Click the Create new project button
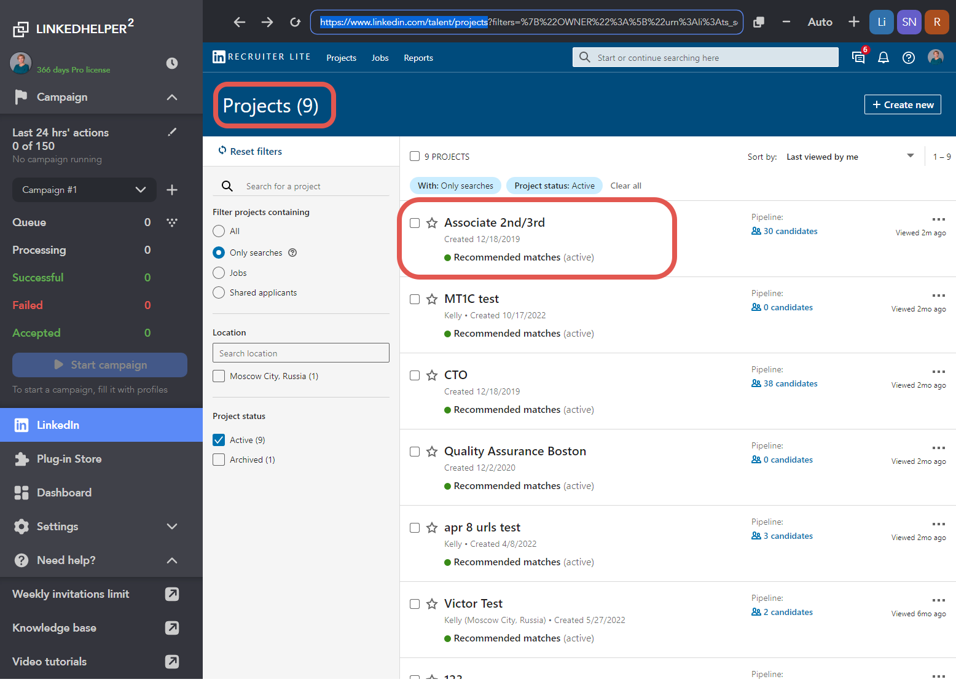This screenshot has height=682, width=956. click(x=903, y=104)
